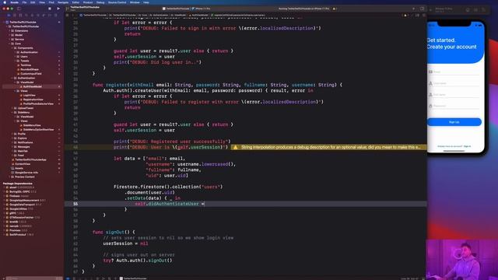Image resolution: width=498 pixels, height=280 pixels.
Task: Open the Debug menu
Action: (100, 2)
